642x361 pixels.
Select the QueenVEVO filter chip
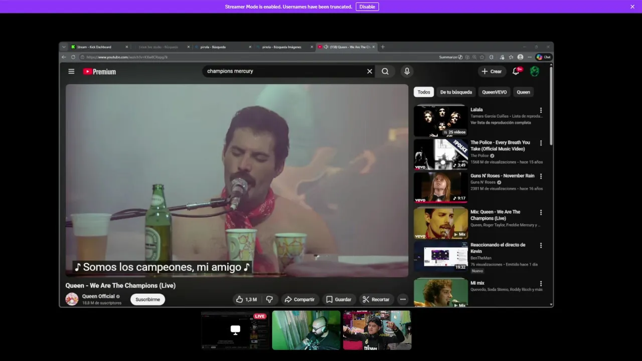(494, 92)
